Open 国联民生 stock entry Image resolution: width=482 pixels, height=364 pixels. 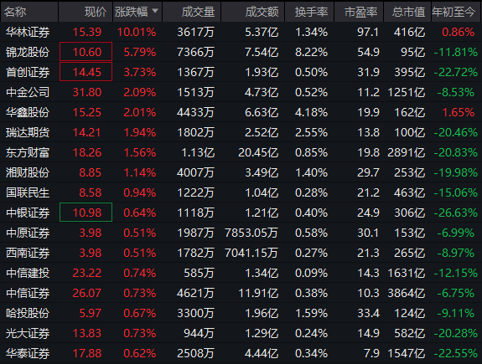click(x=28, y=192)
